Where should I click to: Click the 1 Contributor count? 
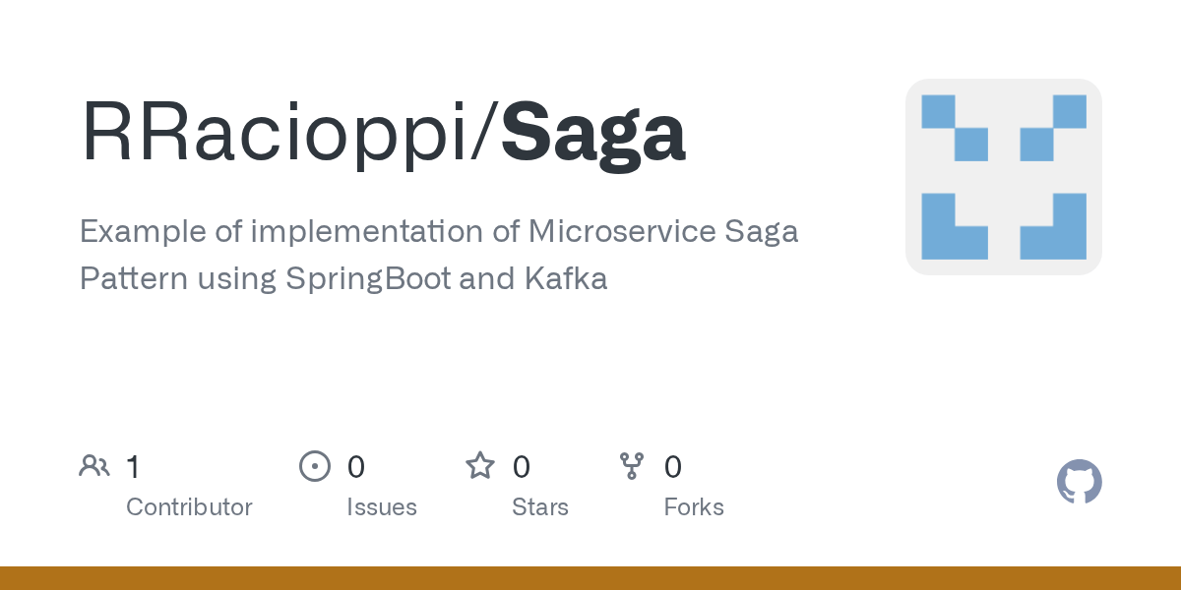(134, 466)
